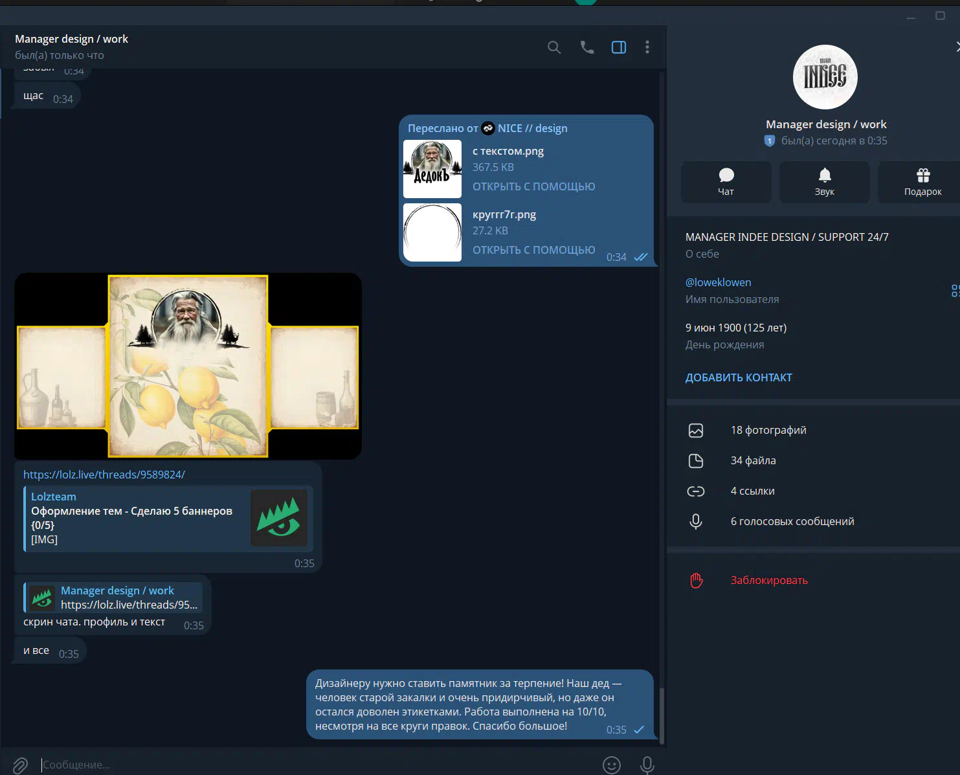The height and width of the screenshot is (775, 960).
Task: Search in this chat with magnifier icon
Action: click(554, 47)
